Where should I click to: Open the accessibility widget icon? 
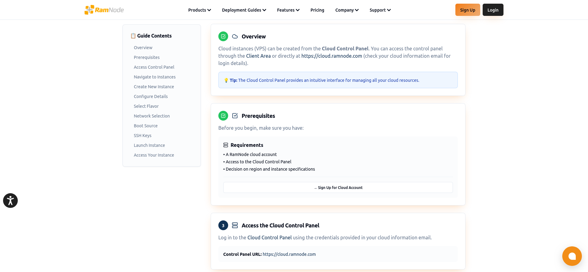click(x=10, y=201)
